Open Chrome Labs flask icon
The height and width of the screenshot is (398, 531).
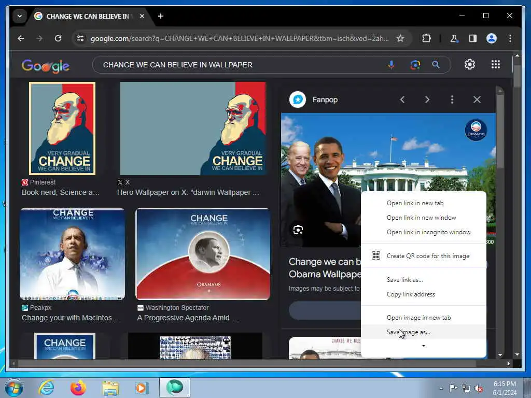click(x=454, y=38)
